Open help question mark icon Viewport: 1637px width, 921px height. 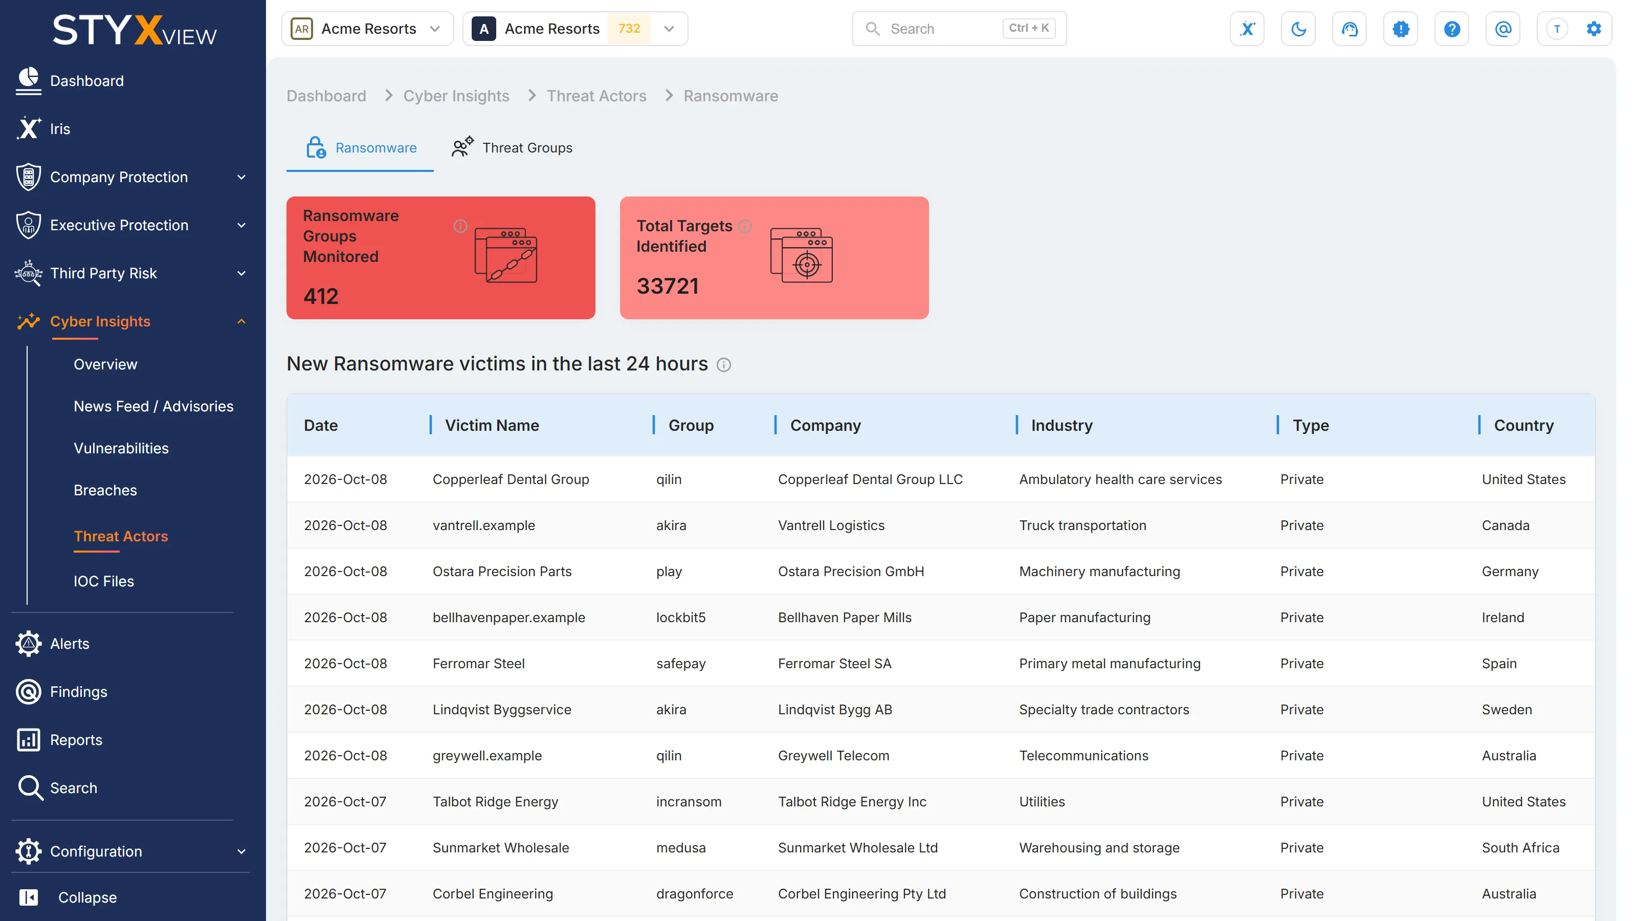1451,29
